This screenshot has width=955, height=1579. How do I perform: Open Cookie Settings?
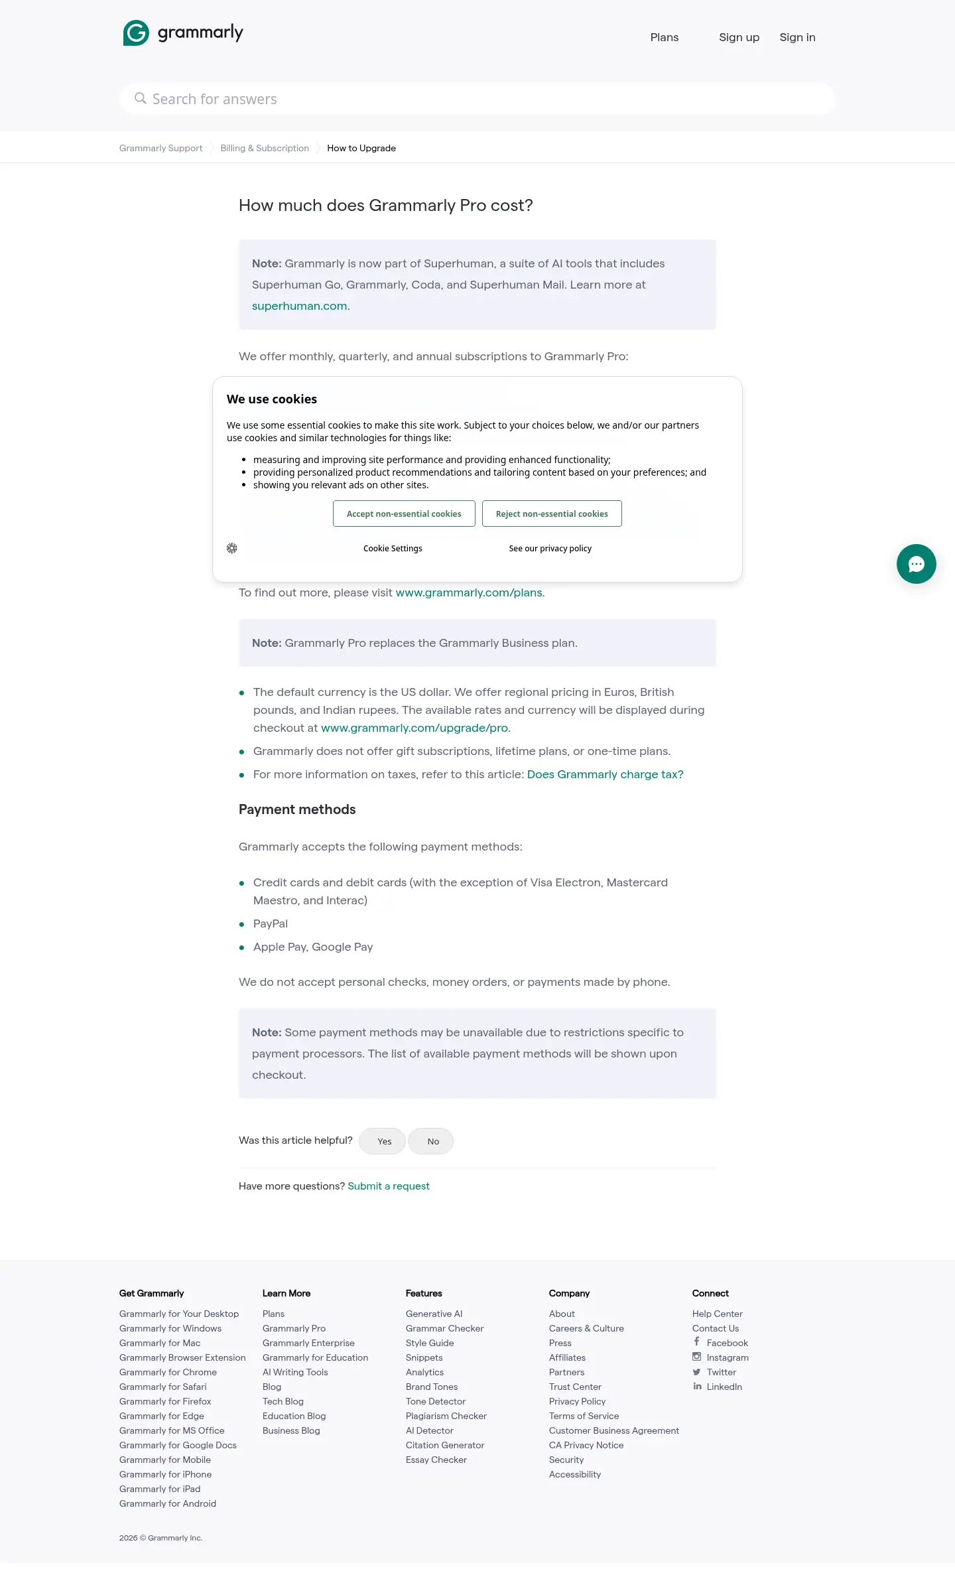point(393,549)
